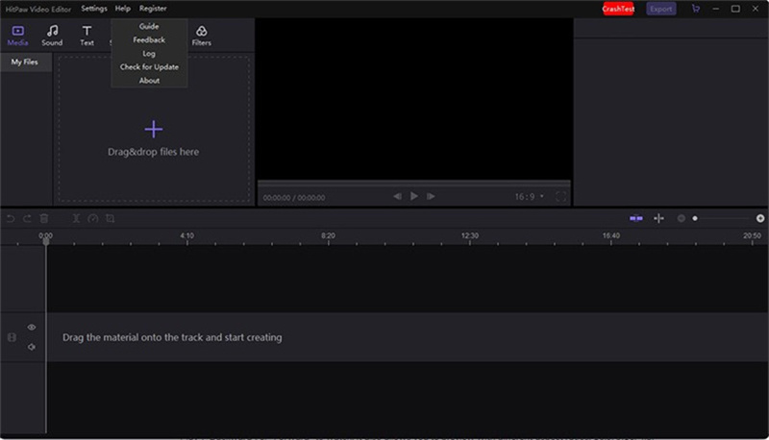The width and height of the screenshot is (769, 440).
Task: Click the plus icon to add files
Action: [x=154, y=130]
